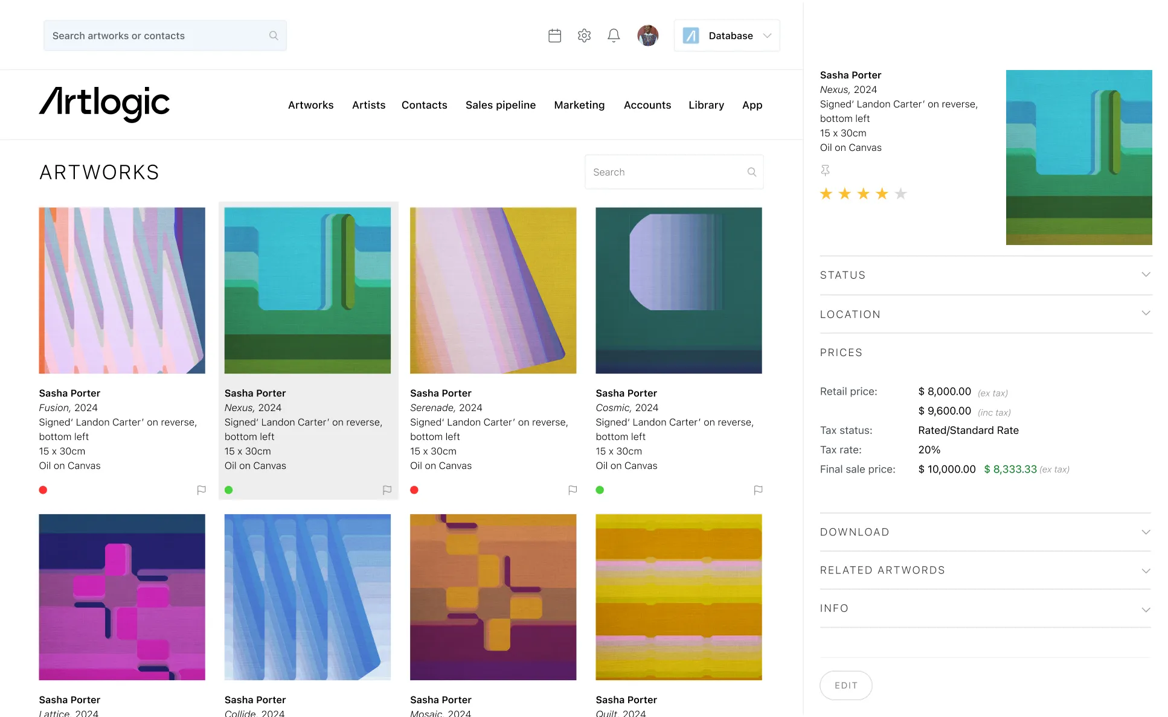Click red status dot on Fusion card
The height and width of the screenshot is (717, 1168).
[x=43, y=490]
